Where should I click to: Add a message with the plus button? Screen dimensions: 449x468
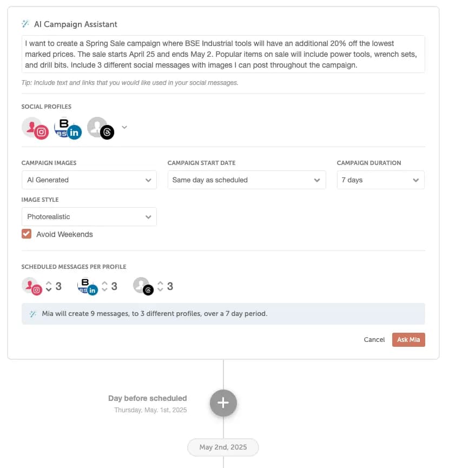223,403
